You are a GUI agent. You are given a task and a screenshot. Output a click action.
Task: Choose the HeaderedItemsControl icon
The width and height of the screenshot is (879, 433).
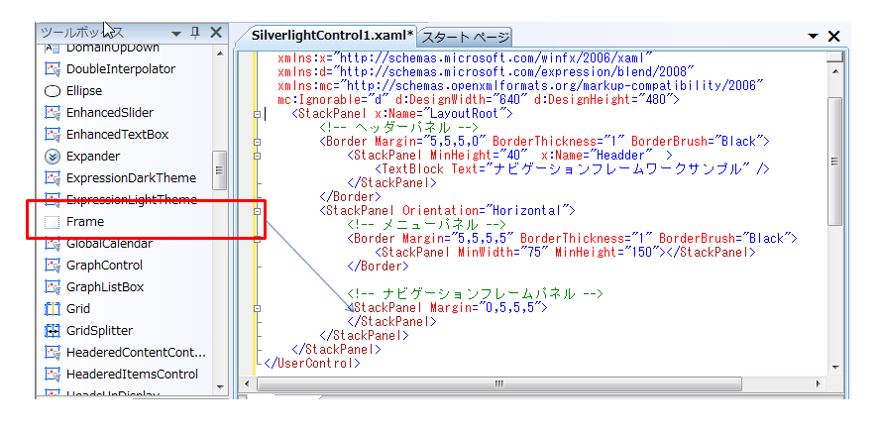click(x=53, y=375)
